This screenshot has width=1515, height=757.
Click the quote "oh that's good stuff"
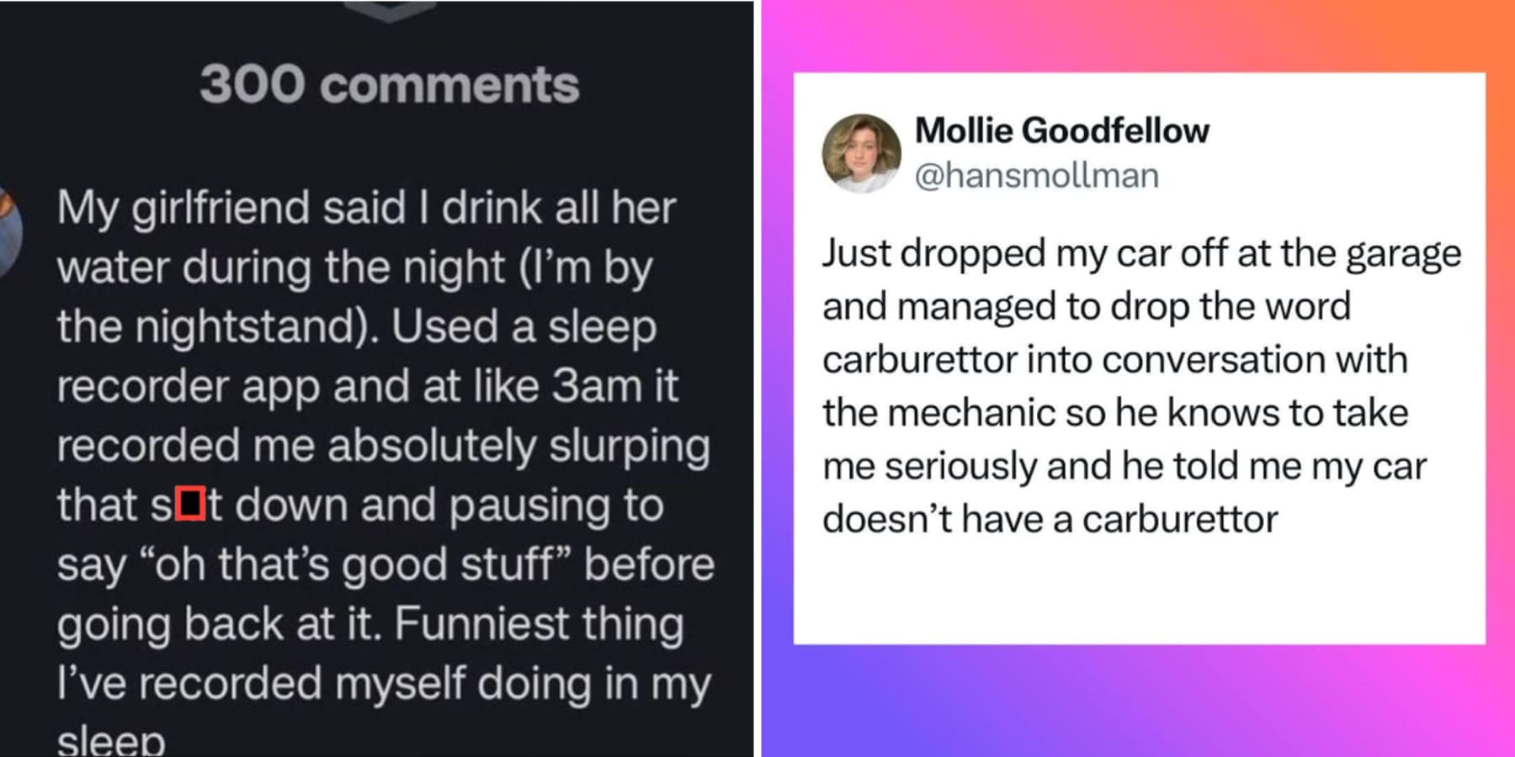pos(359,564)
